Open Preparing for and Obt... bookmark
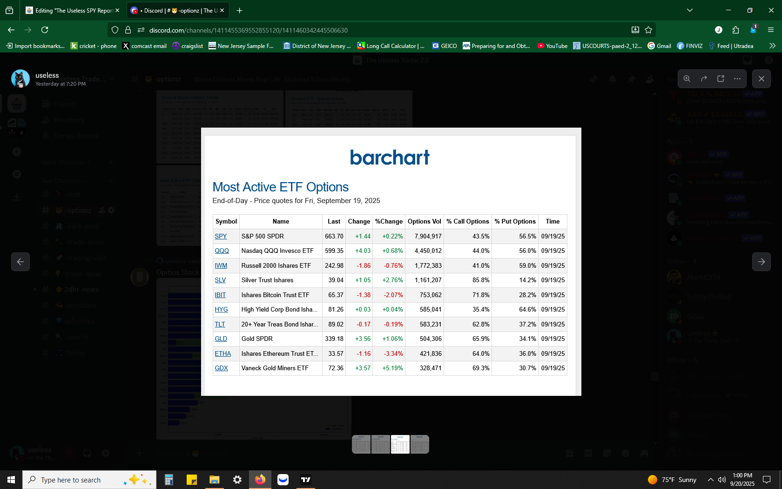 point(496,46)
